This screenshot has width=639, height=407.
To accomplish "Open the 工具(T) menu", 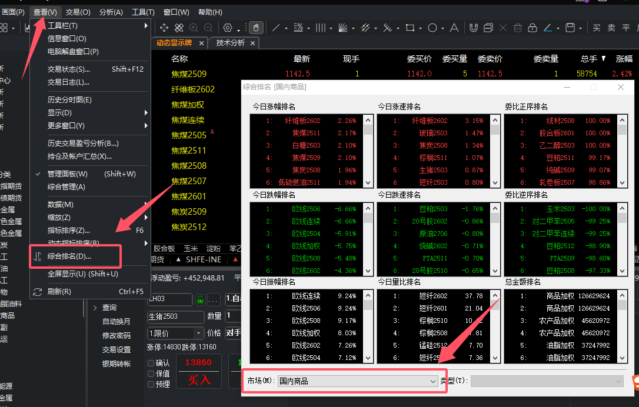I will (143, 12).
